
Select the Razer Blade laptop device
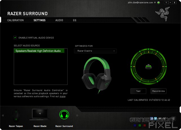(x=40, y=114)
